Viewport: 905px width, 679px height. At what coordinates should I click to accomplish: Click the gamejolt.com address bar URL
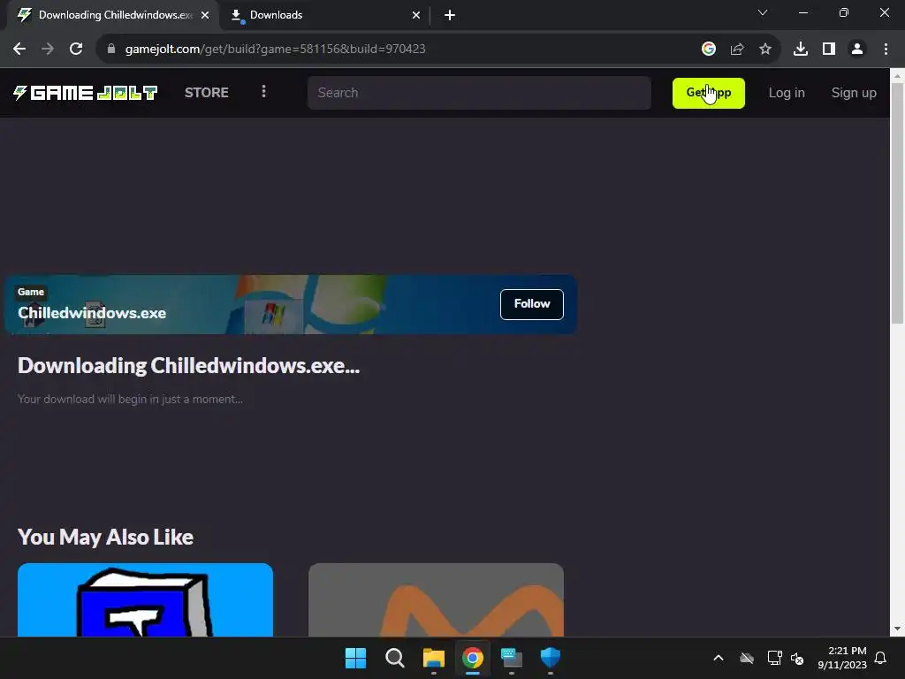coord(276,50)
